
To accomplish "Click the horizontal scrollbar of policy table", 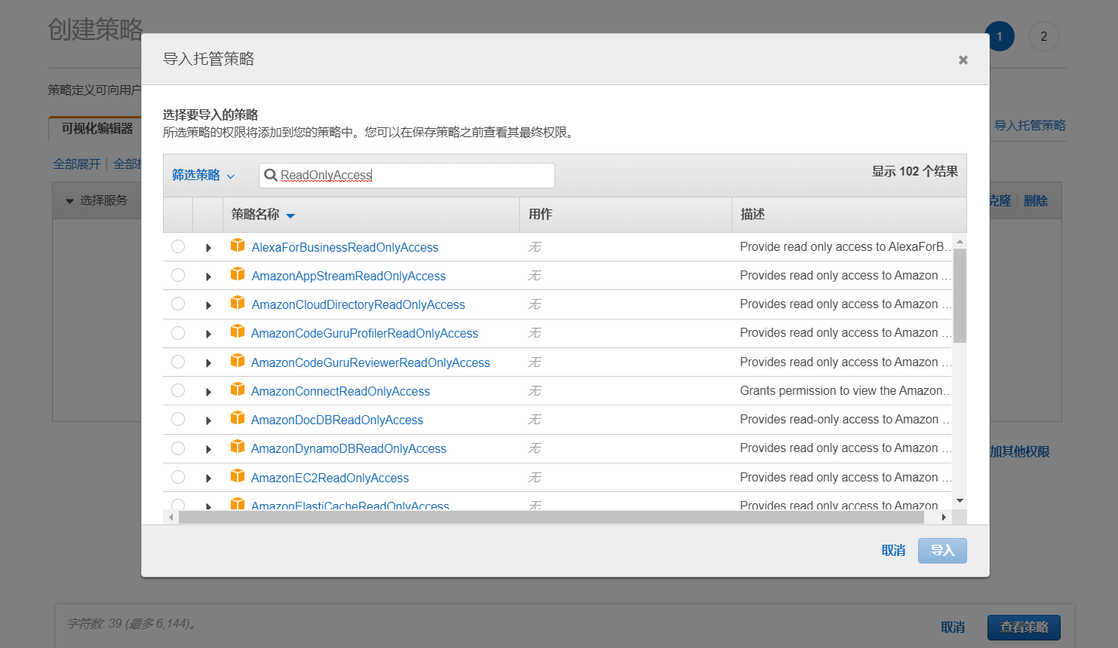I will [x=551, y=517].
